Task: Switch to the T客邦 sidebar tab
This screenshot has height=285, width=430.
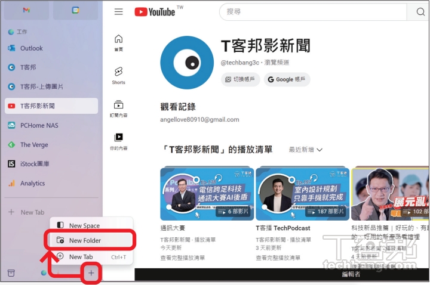Action: point(51,67)
